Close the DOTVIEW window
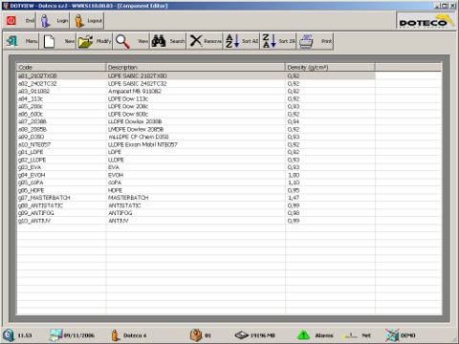This screenshot has height=344, width=459. (452, 6)
